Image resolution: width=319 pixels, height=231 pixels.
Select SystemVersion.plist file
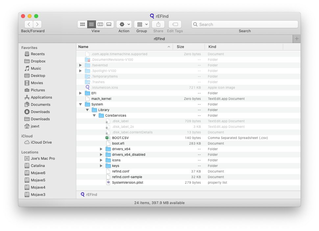[x=188, y=183]
